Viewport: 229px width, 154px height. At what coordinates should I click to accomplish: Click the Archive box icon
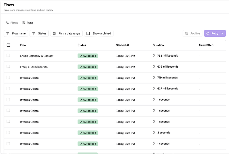coord(187,33)
